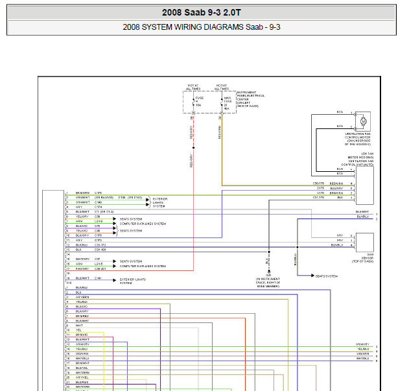Click the arrow at pin 16 GRN wire
409x391 pixels.
(114, 267)
